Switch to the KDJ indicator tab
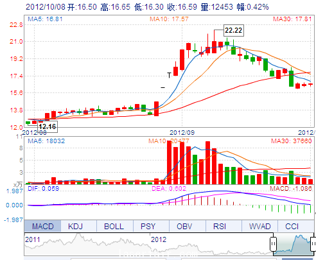 pyautogui.click(x=75, y=226)
